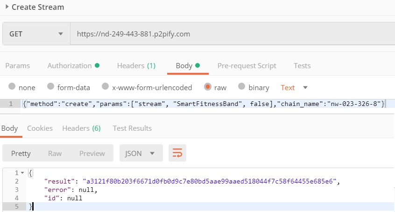Click the request URL input field
The image size is (395, 212).
(x=233, y=34)
